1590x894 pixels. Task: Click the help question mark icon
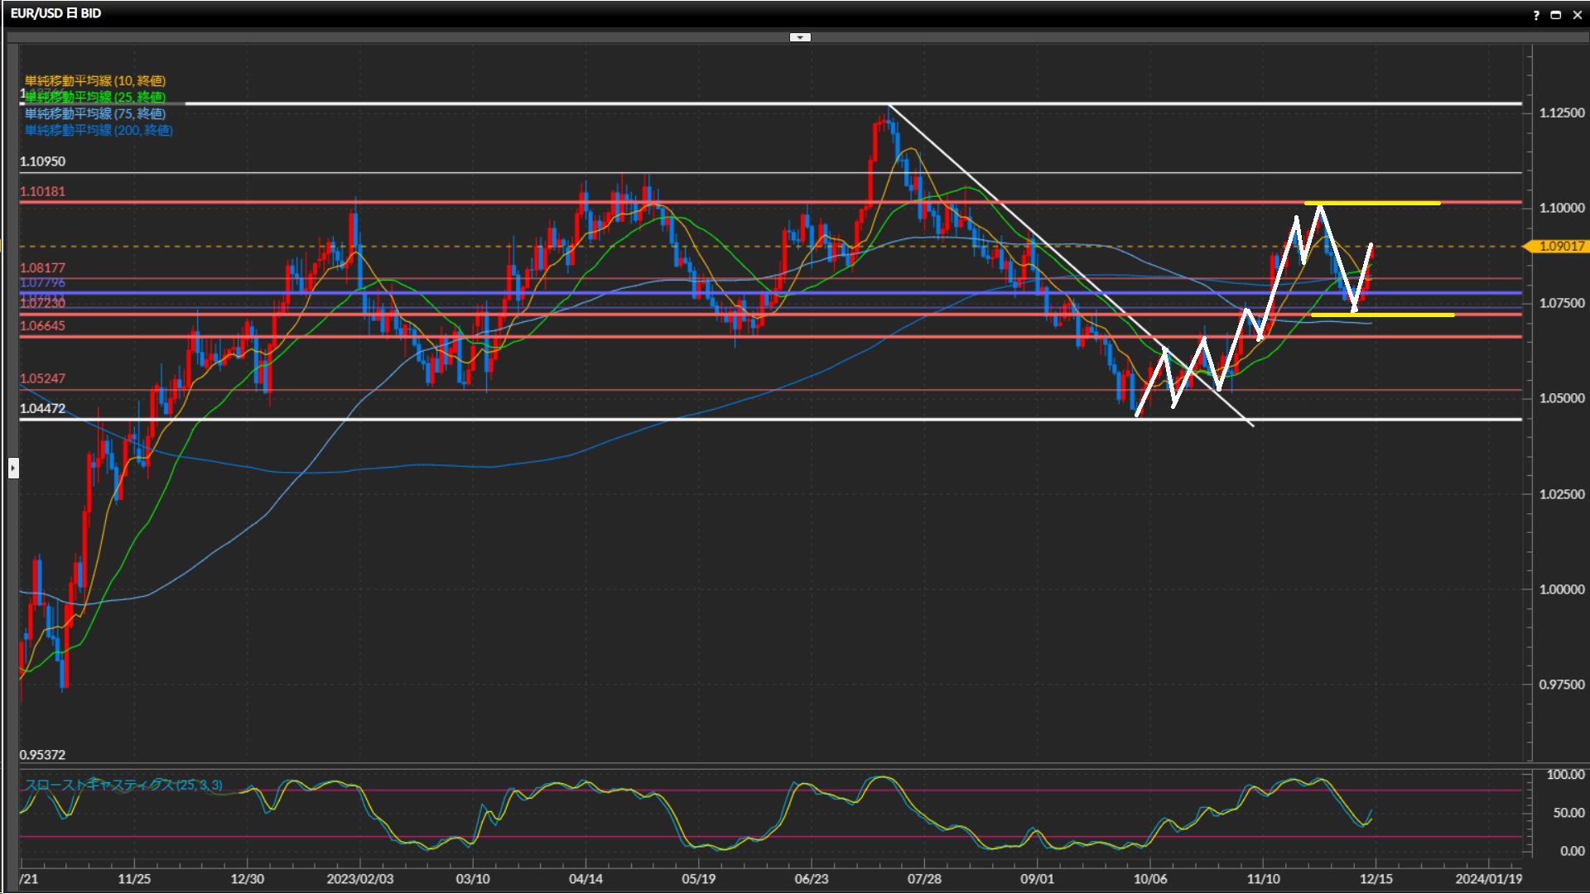[x=1536, y=15]
